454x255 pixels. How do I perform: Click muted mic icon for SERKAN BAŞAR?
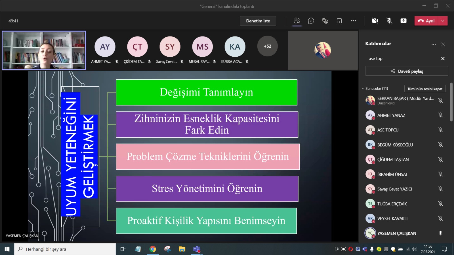pos(440,100)
